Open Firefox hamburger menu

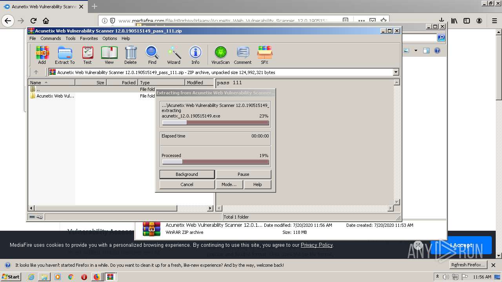click(495, 21)
